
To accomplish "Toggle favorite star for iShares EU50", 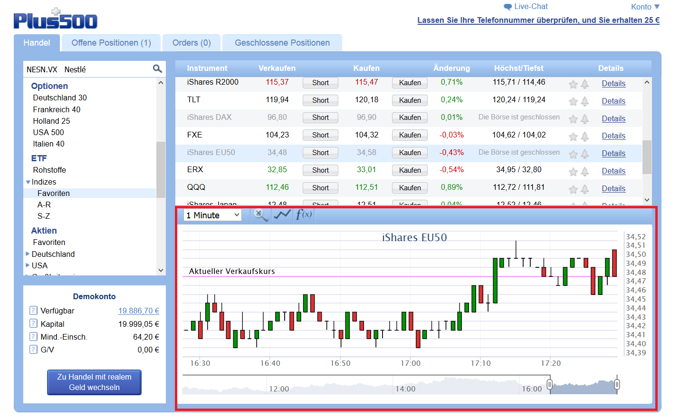I will (573, 154).
